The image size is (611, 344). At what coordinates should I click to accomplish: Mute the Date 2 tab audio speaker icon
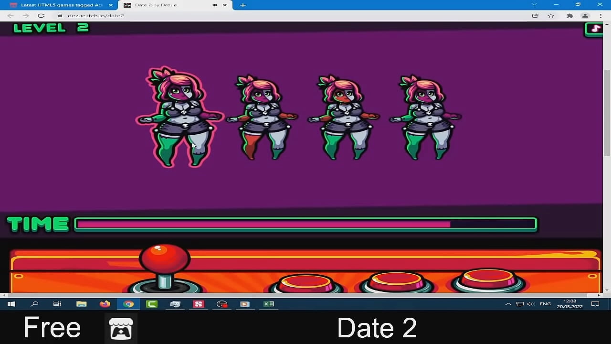point(214,5)
